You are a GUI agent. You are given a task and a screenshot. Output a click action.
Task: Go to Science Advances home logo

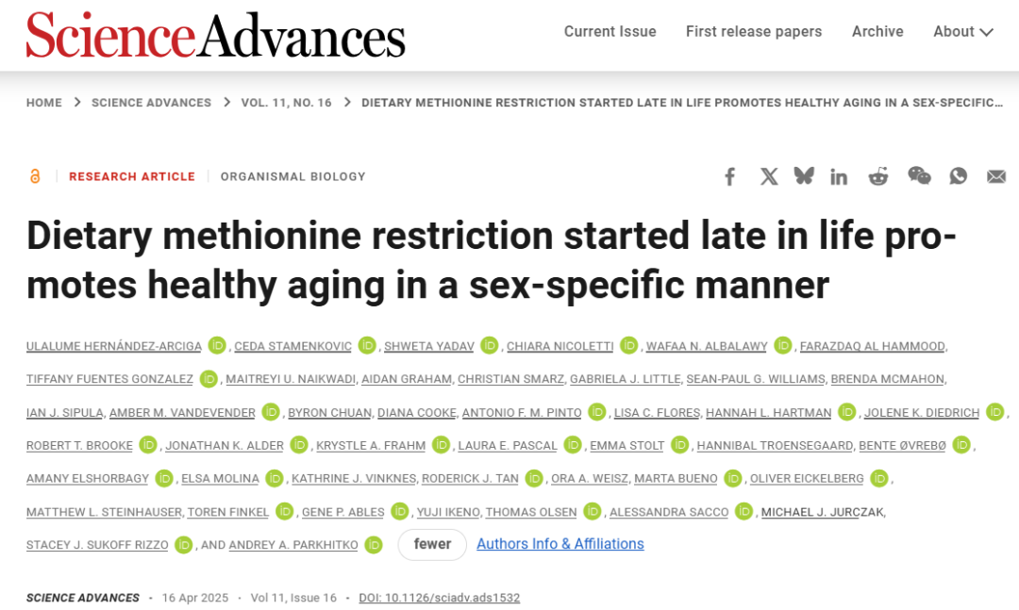[x=216, y=36]
